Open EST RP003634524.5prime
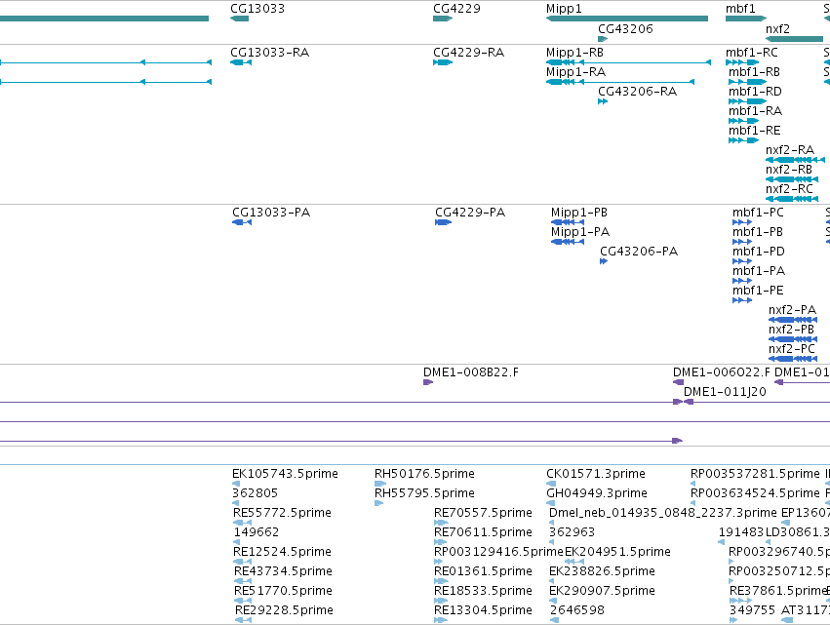The image size is (830, 625). click(755, 493)
